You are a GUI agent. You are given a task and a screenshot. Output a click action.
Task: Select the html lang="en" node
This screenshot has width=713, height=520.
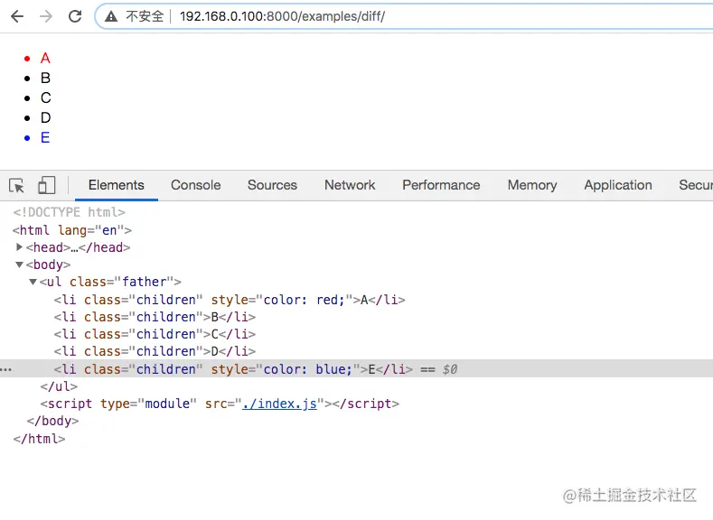[x=72, y=230]
